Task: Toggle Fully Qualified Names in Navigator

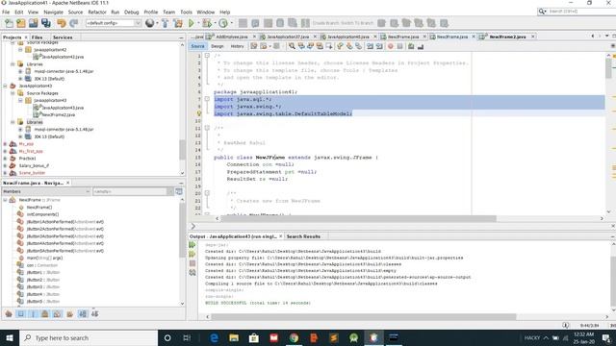Action: (x=70, y=314)
